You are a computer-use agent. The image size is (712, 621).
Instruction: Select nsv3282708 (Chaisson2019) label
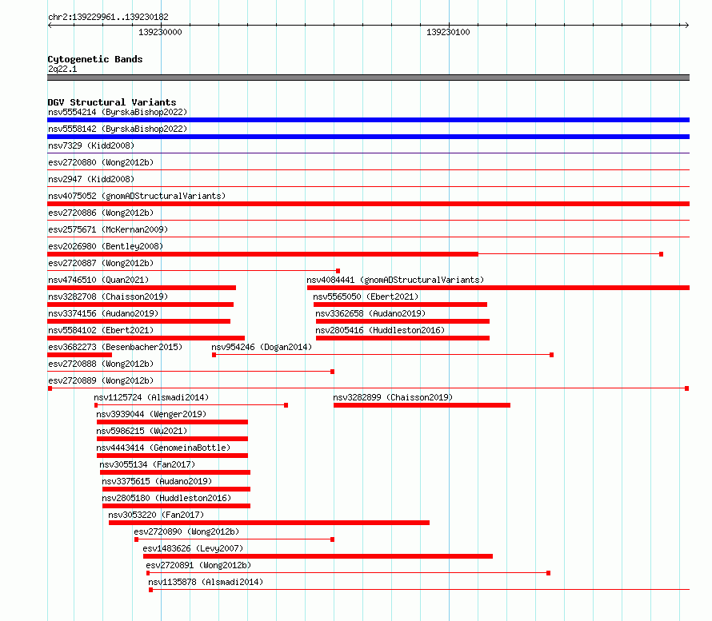pos(108,297)
